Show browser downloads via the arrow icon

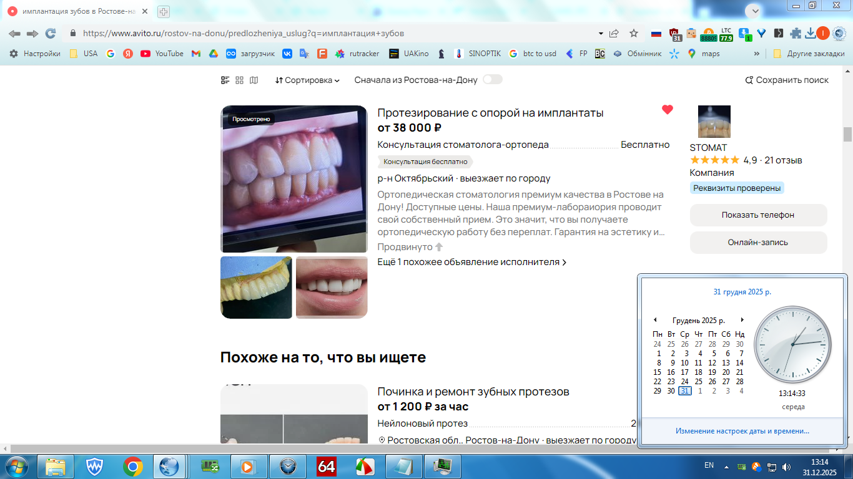[811, 33]
